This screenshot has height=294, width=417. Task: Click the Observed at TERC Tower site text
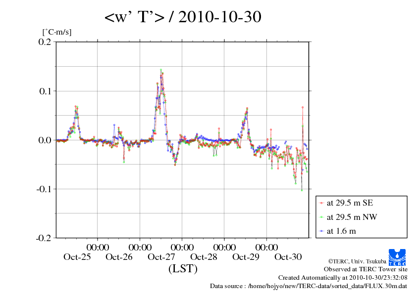(365, 269)
